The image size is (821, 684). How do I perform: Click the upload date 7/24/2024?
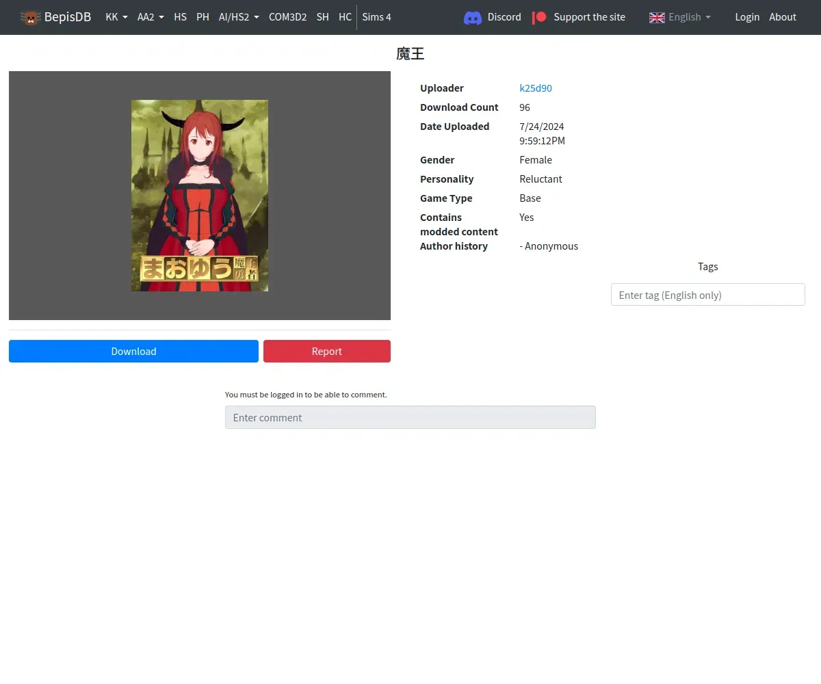(x=542, y=127)
